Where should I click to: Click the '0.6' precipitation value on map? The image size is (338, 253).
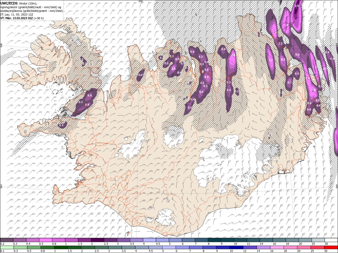pos(173,69)
